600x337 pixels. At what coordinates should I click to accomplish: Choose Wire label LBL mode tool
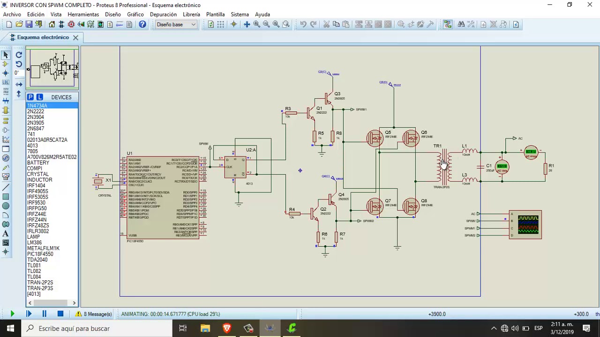pyautogui.click(x=6, y=82)
